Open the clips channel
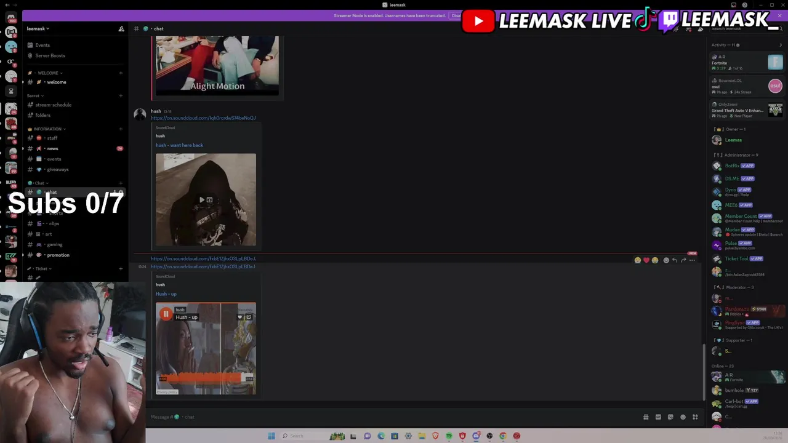Screen dimensions: 788x443 (76, 223)
